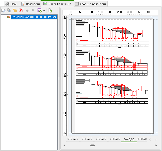Open the Ведомости tab

pos(30,4)
